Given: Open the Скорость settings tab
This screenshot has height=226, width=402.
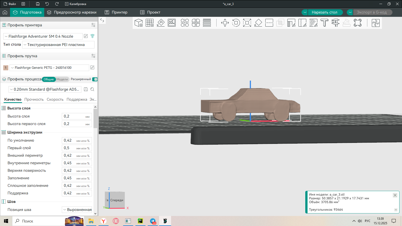Looking at the screenshot, I should pyautogui.click(x=55, y=99).
